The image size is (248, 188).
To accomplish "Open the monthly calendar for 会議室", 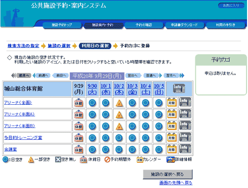I will pyautogui.click(x=172, y=149).
